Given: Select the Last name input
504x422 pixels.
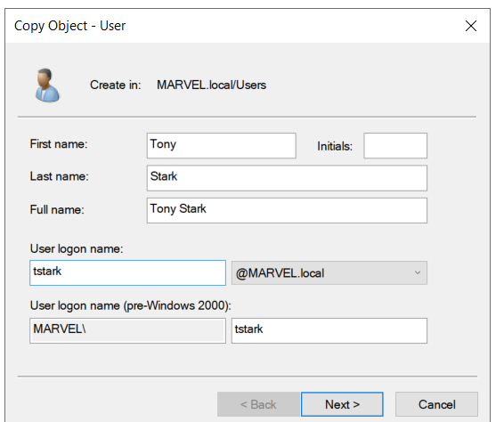Looking at the screenshot, I should pyautogui.click(x=287, y=178).
